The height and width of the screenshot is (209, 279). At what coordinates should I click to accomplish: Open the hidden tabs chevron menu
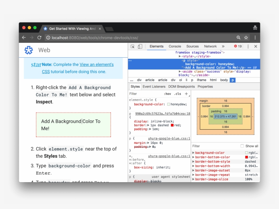(223, 46)
